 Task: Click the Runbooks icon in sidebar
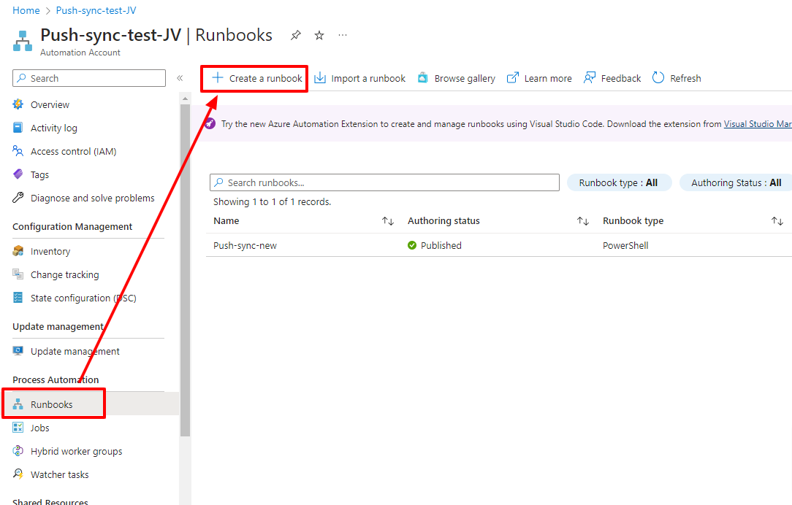[18, 404]
